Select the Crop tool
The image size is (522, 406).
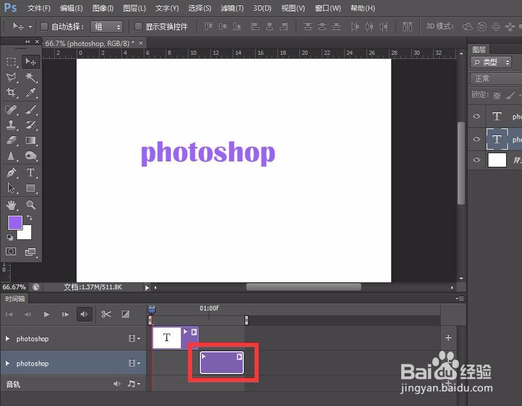pos(11,93)
